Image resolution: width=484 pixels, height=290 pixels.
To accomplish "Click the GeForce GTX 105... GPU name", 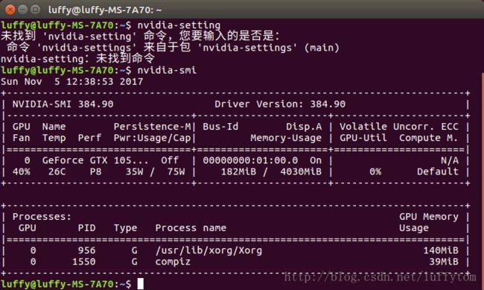I will tap(95, 160).
